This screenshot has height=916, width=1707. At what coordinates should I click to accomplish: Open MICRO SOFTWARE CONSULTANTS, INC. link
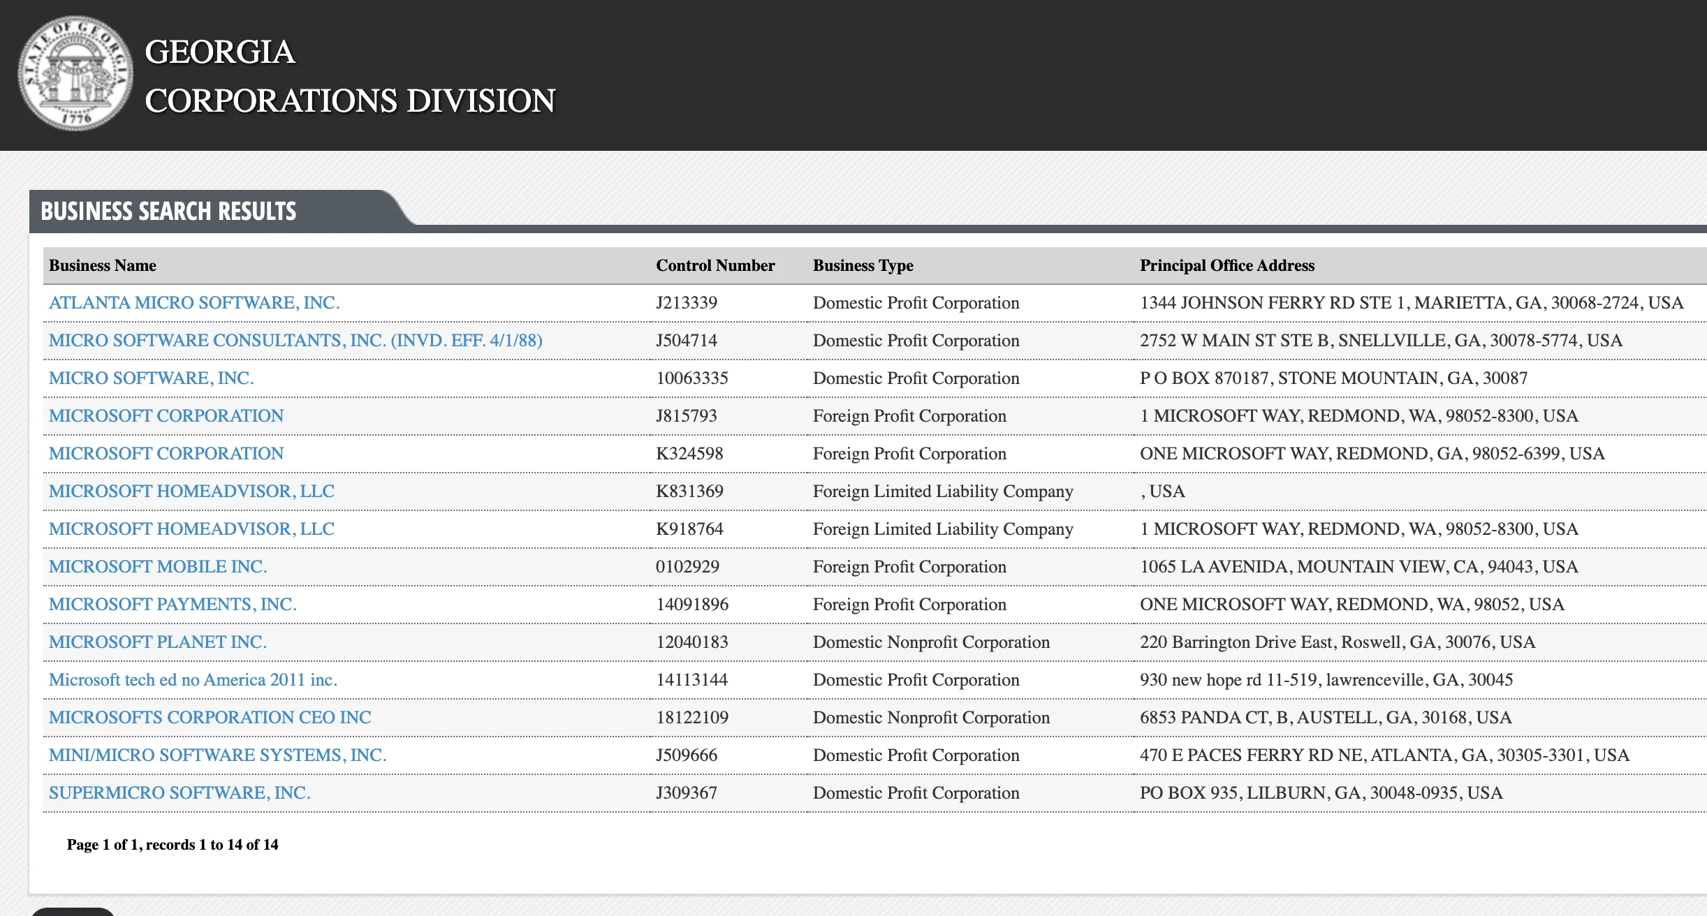point(295,341)
